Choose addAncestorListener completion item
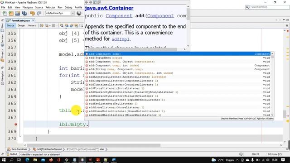The width and height of the screenshot is (290, 163). click(178, 77)
